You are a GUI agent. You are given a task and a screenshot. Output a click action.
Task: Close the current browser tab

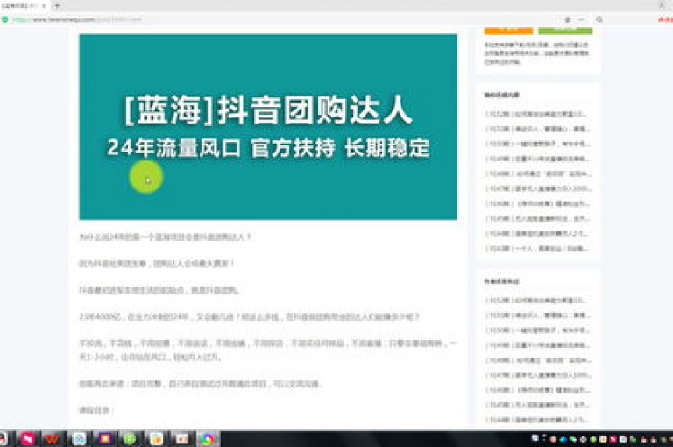click(44, 6)
